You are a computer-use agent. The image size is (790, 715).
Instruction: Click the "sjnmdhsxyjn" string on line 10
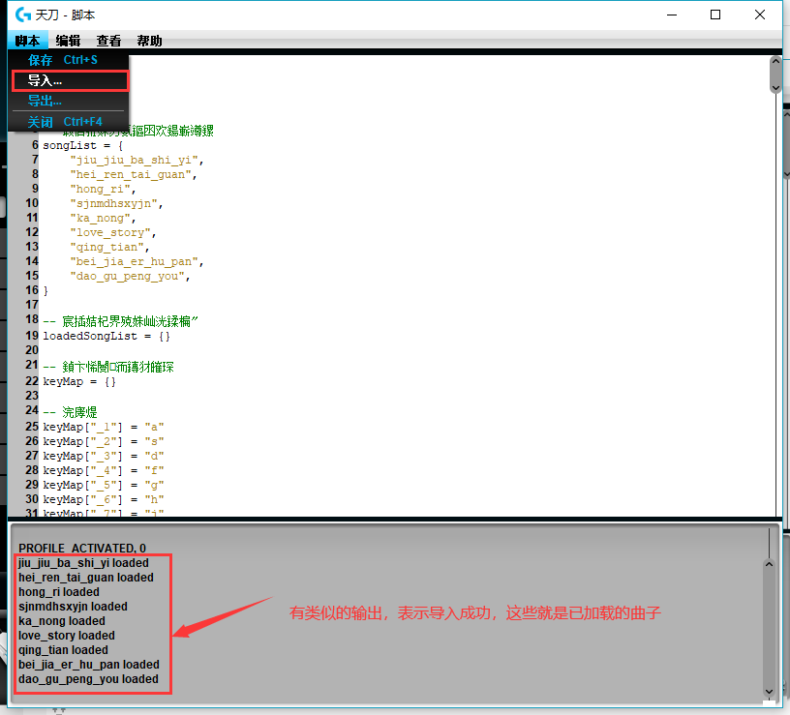(113, 204)
